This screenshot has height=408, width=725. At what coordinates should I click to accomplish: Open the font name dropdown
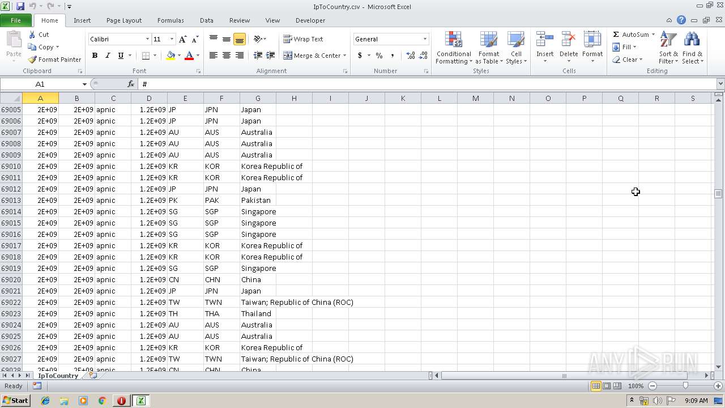[147, 39]
